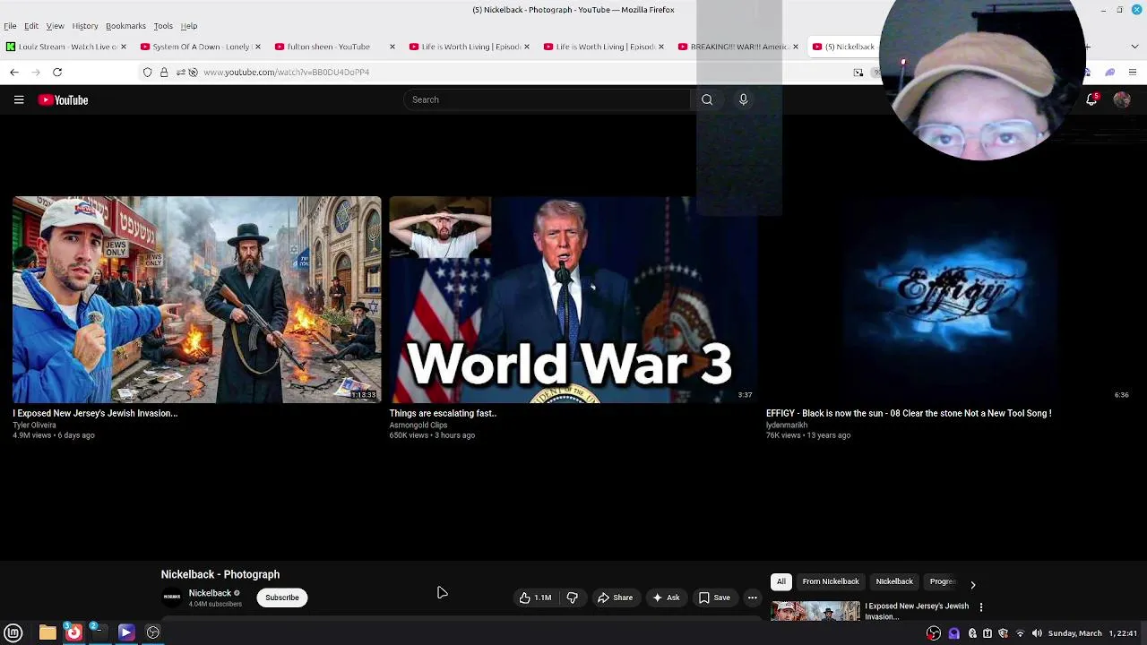This screenshot has height=645, width=1147.
Task: Open the file manager folder in taskbar
Action: (47, 632)
